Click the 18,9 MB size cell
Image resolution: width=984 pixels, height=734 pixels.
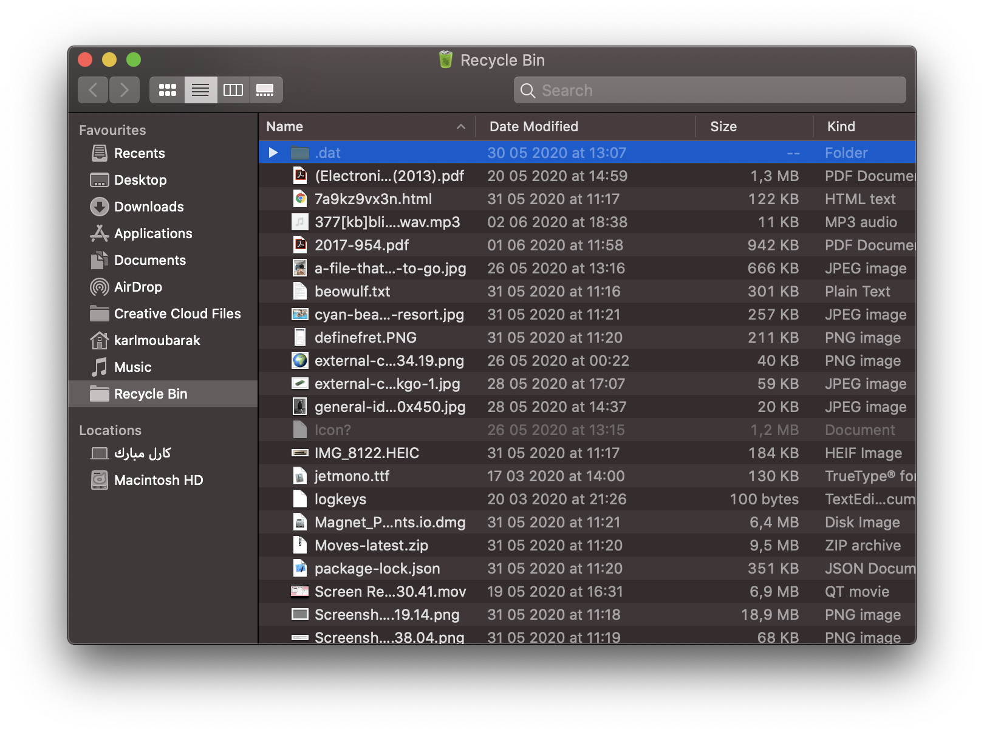click(x=770, y=614)
